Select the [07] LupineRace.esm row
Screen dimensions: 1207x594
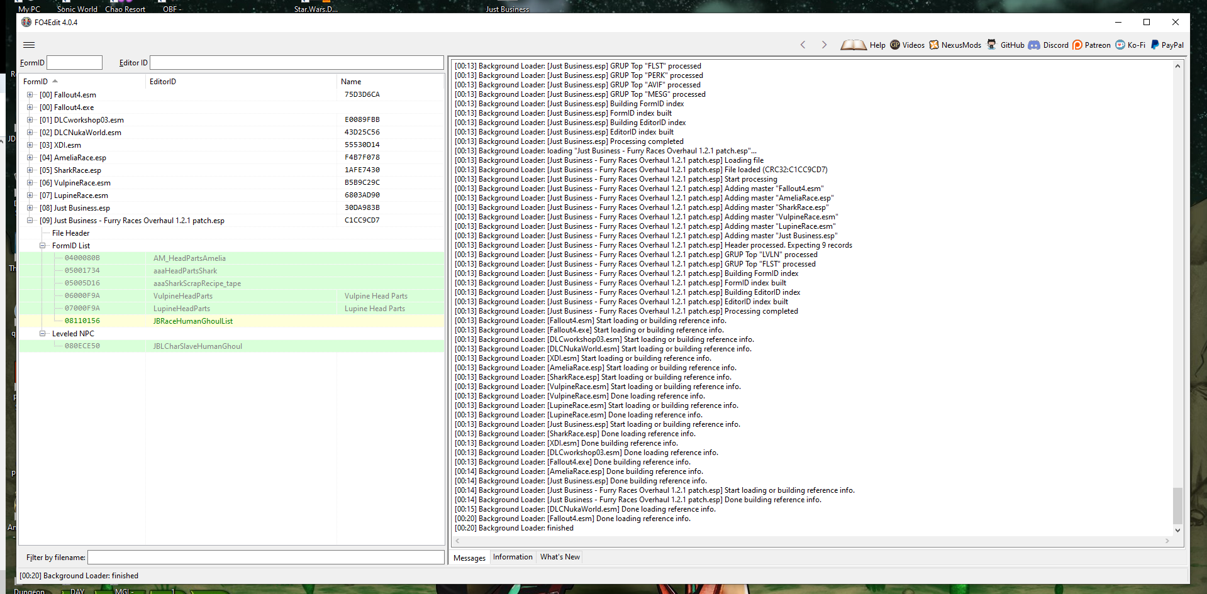pos(231,195)
